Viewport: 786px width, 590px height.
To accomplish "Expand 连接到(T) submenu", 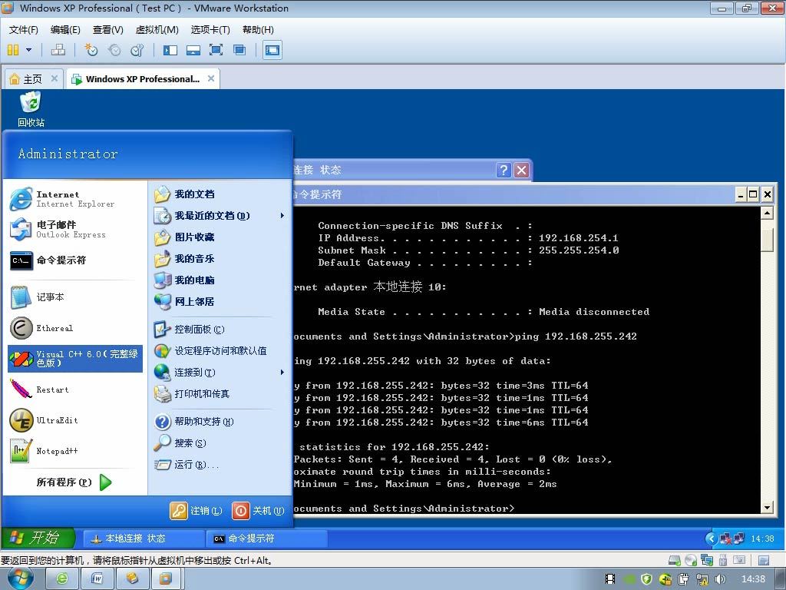I will tap(220, 373).
